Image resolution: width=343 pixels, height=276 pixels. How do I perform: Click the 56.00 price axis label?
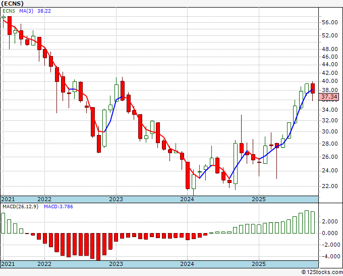[330, 22]
